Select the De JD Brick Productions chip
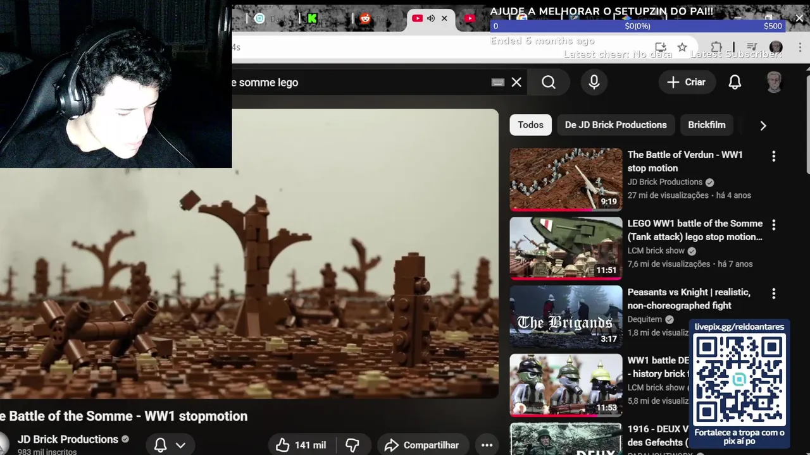This screenshot has width=810, height=455. coord(616,125)
